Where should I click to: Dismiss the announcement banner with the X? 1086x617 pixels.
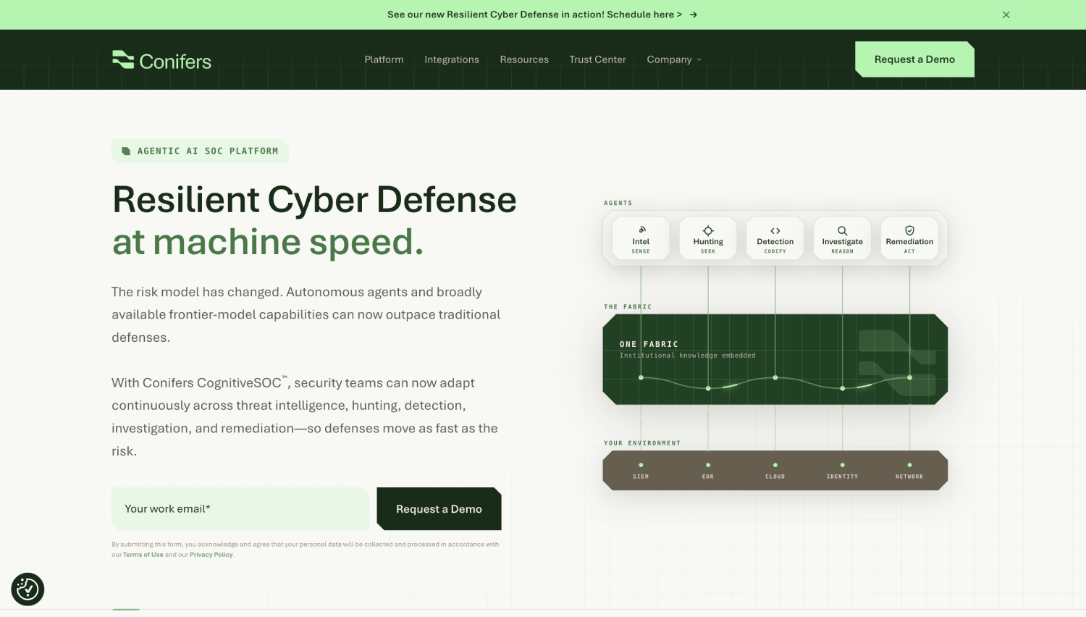1006,14
